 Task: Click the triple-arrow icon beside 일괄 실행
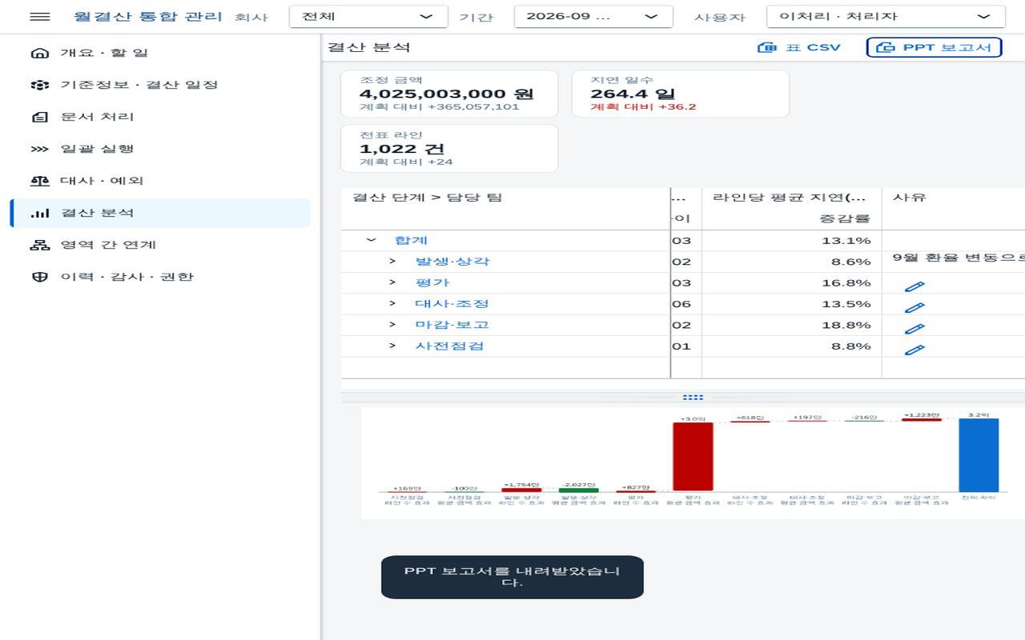click(x=39, y=149)
